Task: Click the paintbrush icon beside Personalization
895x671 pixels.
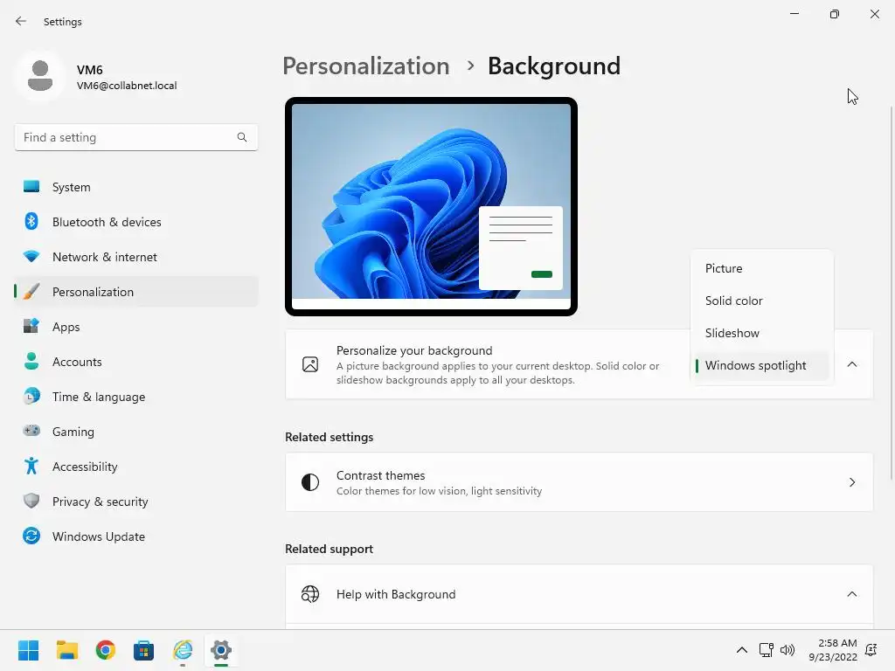Action: 31,292
